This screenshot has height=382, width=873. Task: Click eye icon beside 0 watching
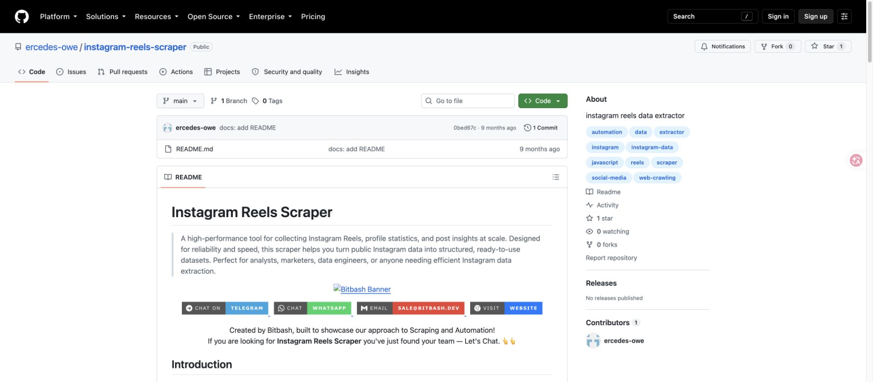click(x=589, y=231)
